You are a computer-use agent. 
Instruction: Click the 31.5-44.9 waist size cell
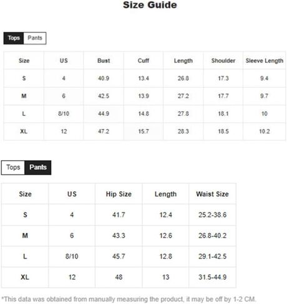(x=212, y=277)
